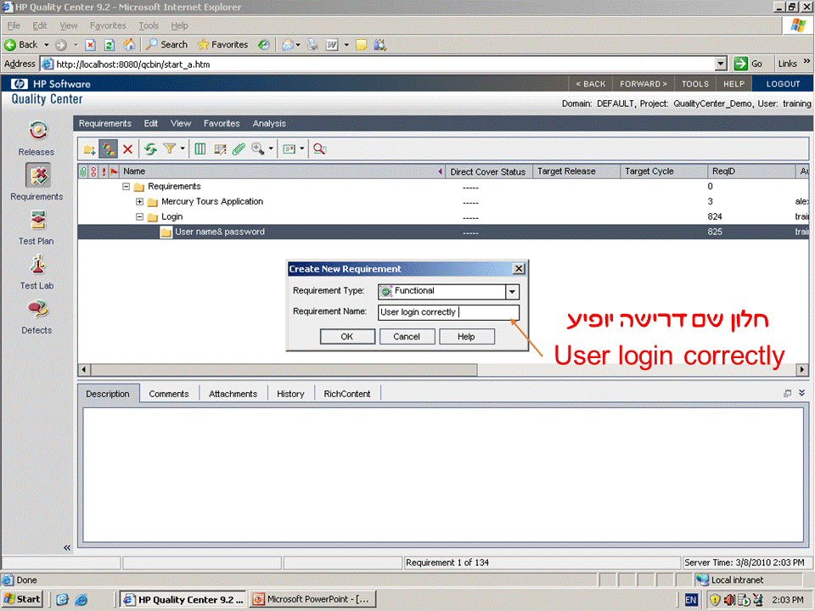Viewport: 815px width, 611px height.
Task: Click the Go button next to address
Action: (749, 64)
